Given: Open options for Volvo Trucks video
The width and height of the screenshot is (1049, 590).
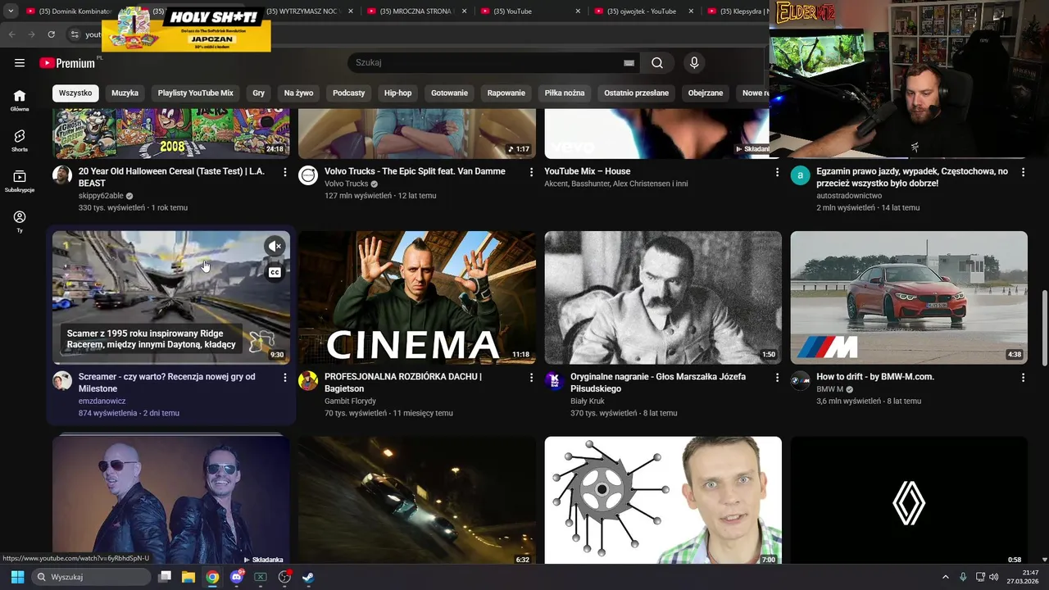Looking at the screenshot, I should pyautogui.click(x=531, y=172).
